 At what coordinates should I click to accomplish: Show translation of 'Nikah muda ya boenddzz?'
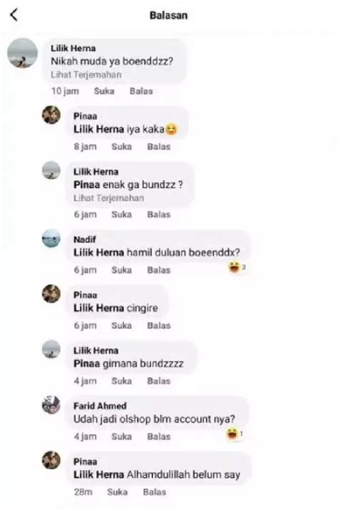(86, 75)
